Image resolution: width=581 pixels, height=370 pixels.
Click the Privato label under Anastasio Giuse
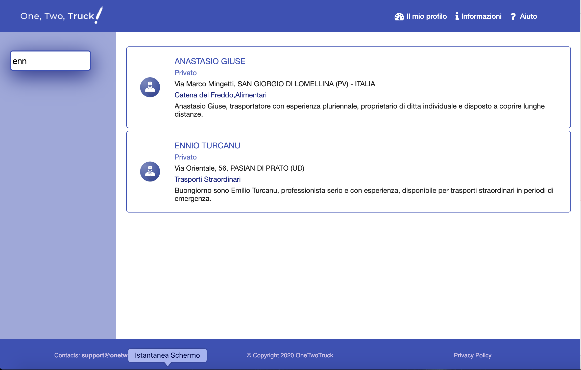[x=185, y=73]
